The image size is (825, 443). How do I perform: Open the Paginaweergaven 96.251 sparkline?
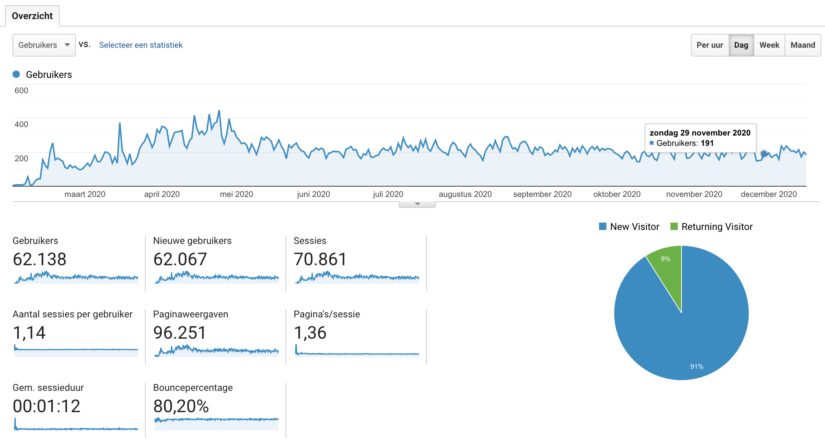[x=217, y=350]
